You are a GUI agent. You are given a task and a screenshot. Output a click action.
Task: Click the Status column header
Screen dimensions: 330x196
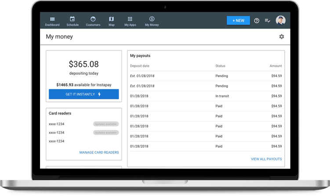pos(220,66)
